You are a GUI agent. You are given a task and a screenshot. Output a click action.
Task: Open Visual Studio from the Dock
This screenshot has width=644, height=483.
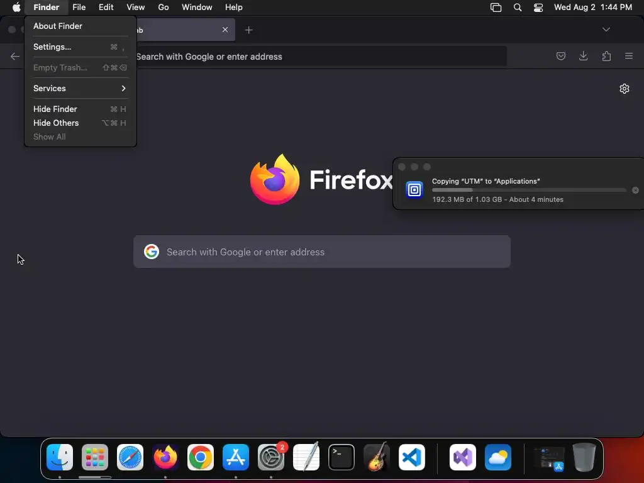tap(463, 457)
